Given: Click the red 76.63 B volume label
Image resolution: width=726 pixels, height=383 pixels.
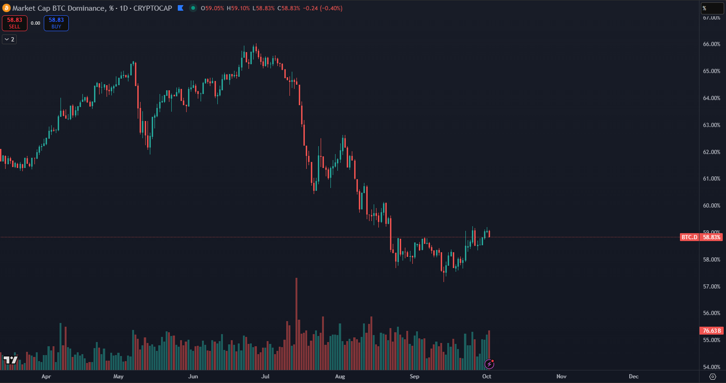Looking at the screenshot, I should [x=712, y=331].
